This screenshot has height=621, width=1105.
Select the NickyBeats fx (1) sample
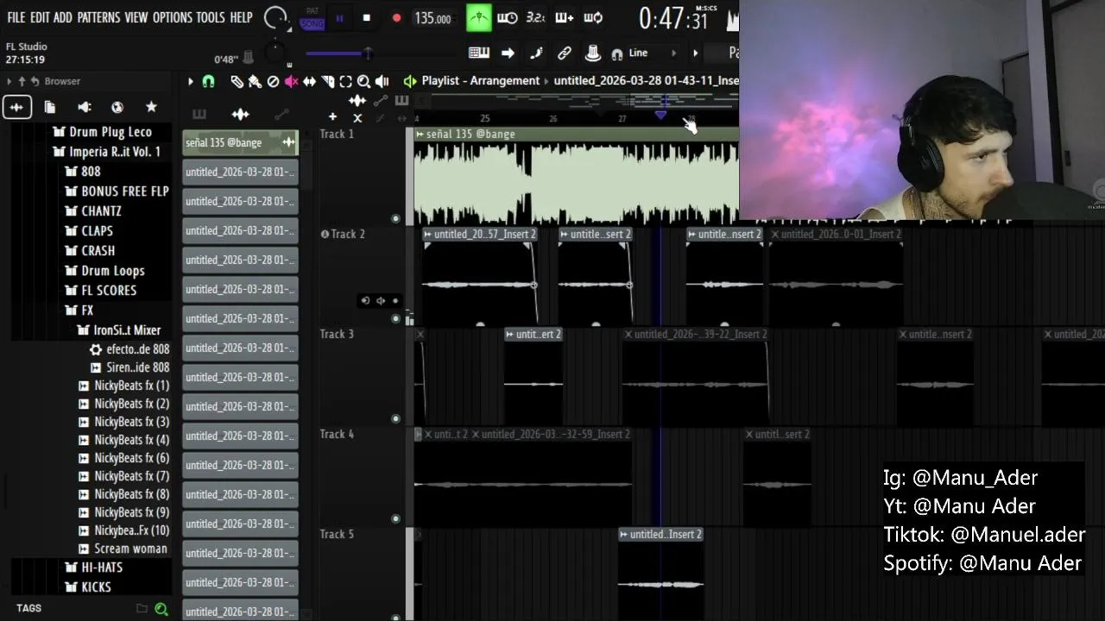pos(123,386)
